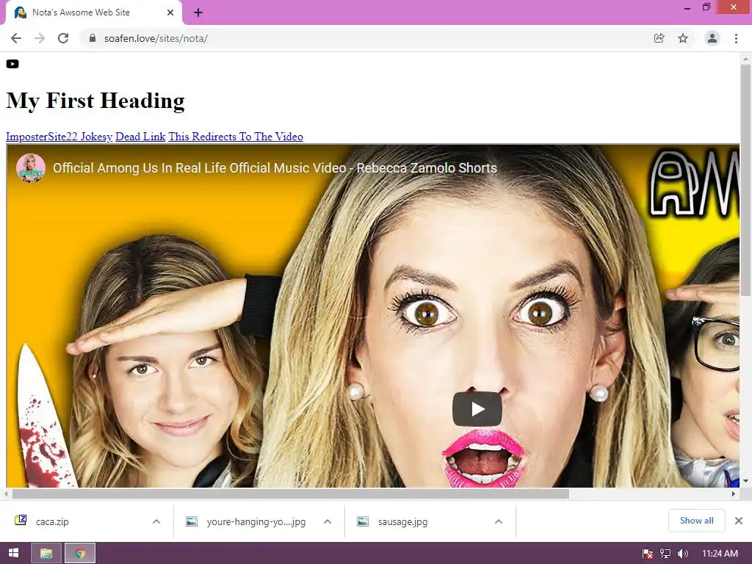The width and height of the screenshot is (752, 564).
Task: Expand options for youre-hanging-yo jpg download
Action: pyautogui.click(x=328, y=521)
